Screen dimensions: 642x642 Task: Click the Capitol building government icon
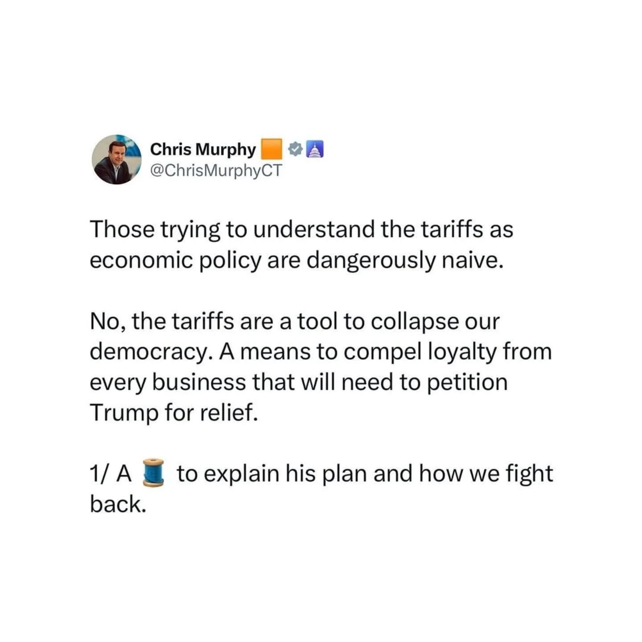click(315, 149)
